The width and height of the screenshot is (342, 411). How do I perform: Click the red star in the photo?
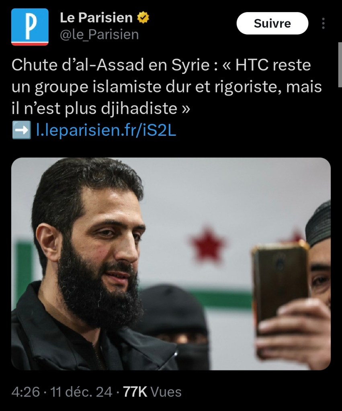207,245
